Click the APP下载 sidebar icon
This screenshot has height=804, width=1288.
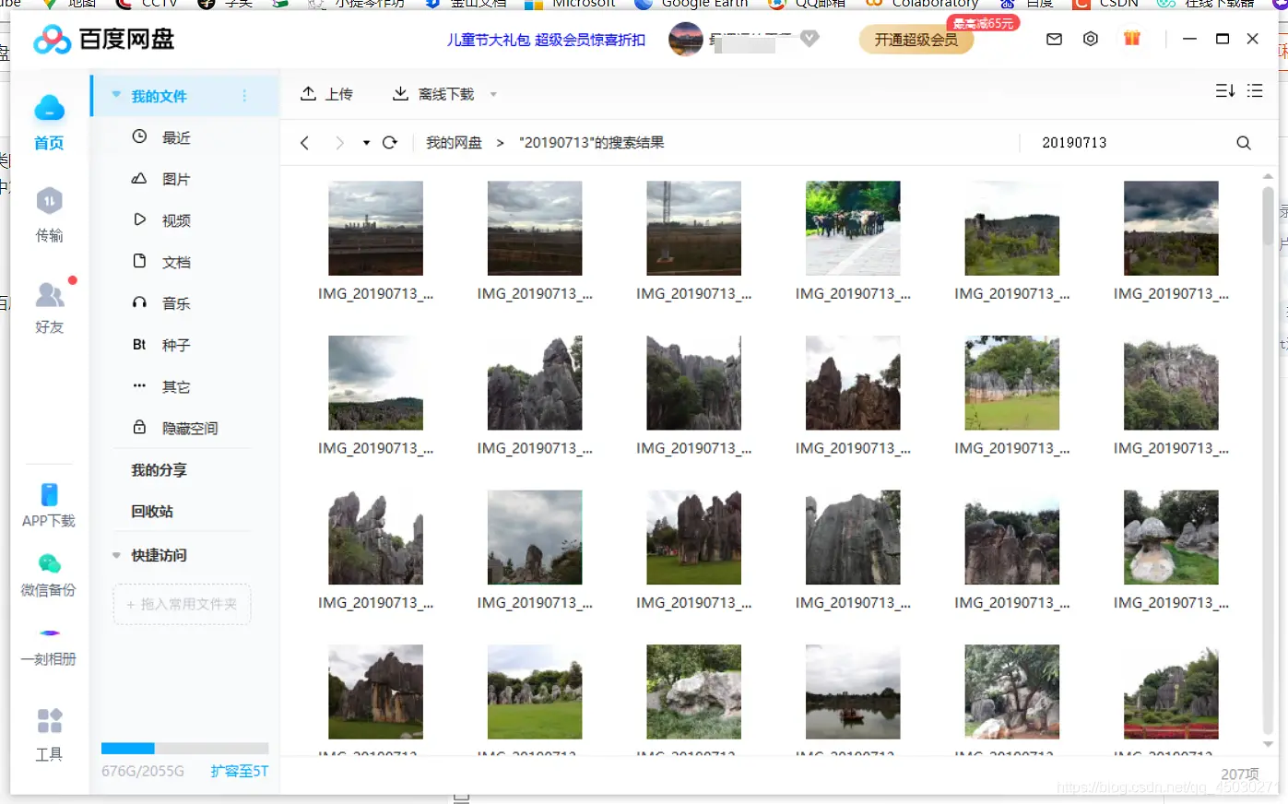(x=49, y=503)
